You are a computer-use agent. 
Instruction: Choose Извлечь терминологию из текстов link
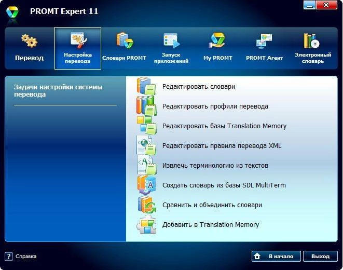point(215,166)
